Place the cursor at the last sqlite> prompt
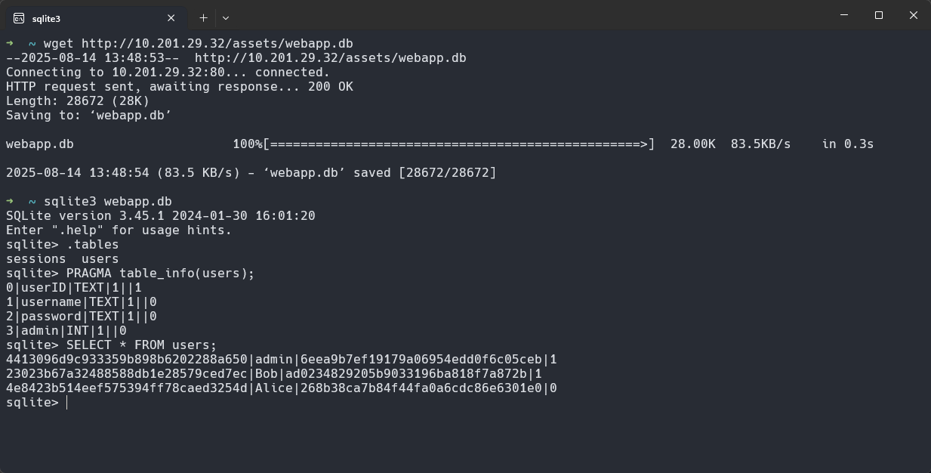Viewport: 931px width, 473px height. pyautogui.click(x=66, y=403)
